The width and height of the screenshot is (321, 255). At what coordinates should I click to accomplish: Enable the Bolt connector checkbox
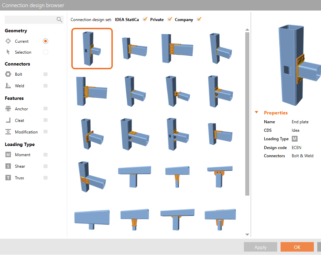pyautogui.click(x=46, y=74)
